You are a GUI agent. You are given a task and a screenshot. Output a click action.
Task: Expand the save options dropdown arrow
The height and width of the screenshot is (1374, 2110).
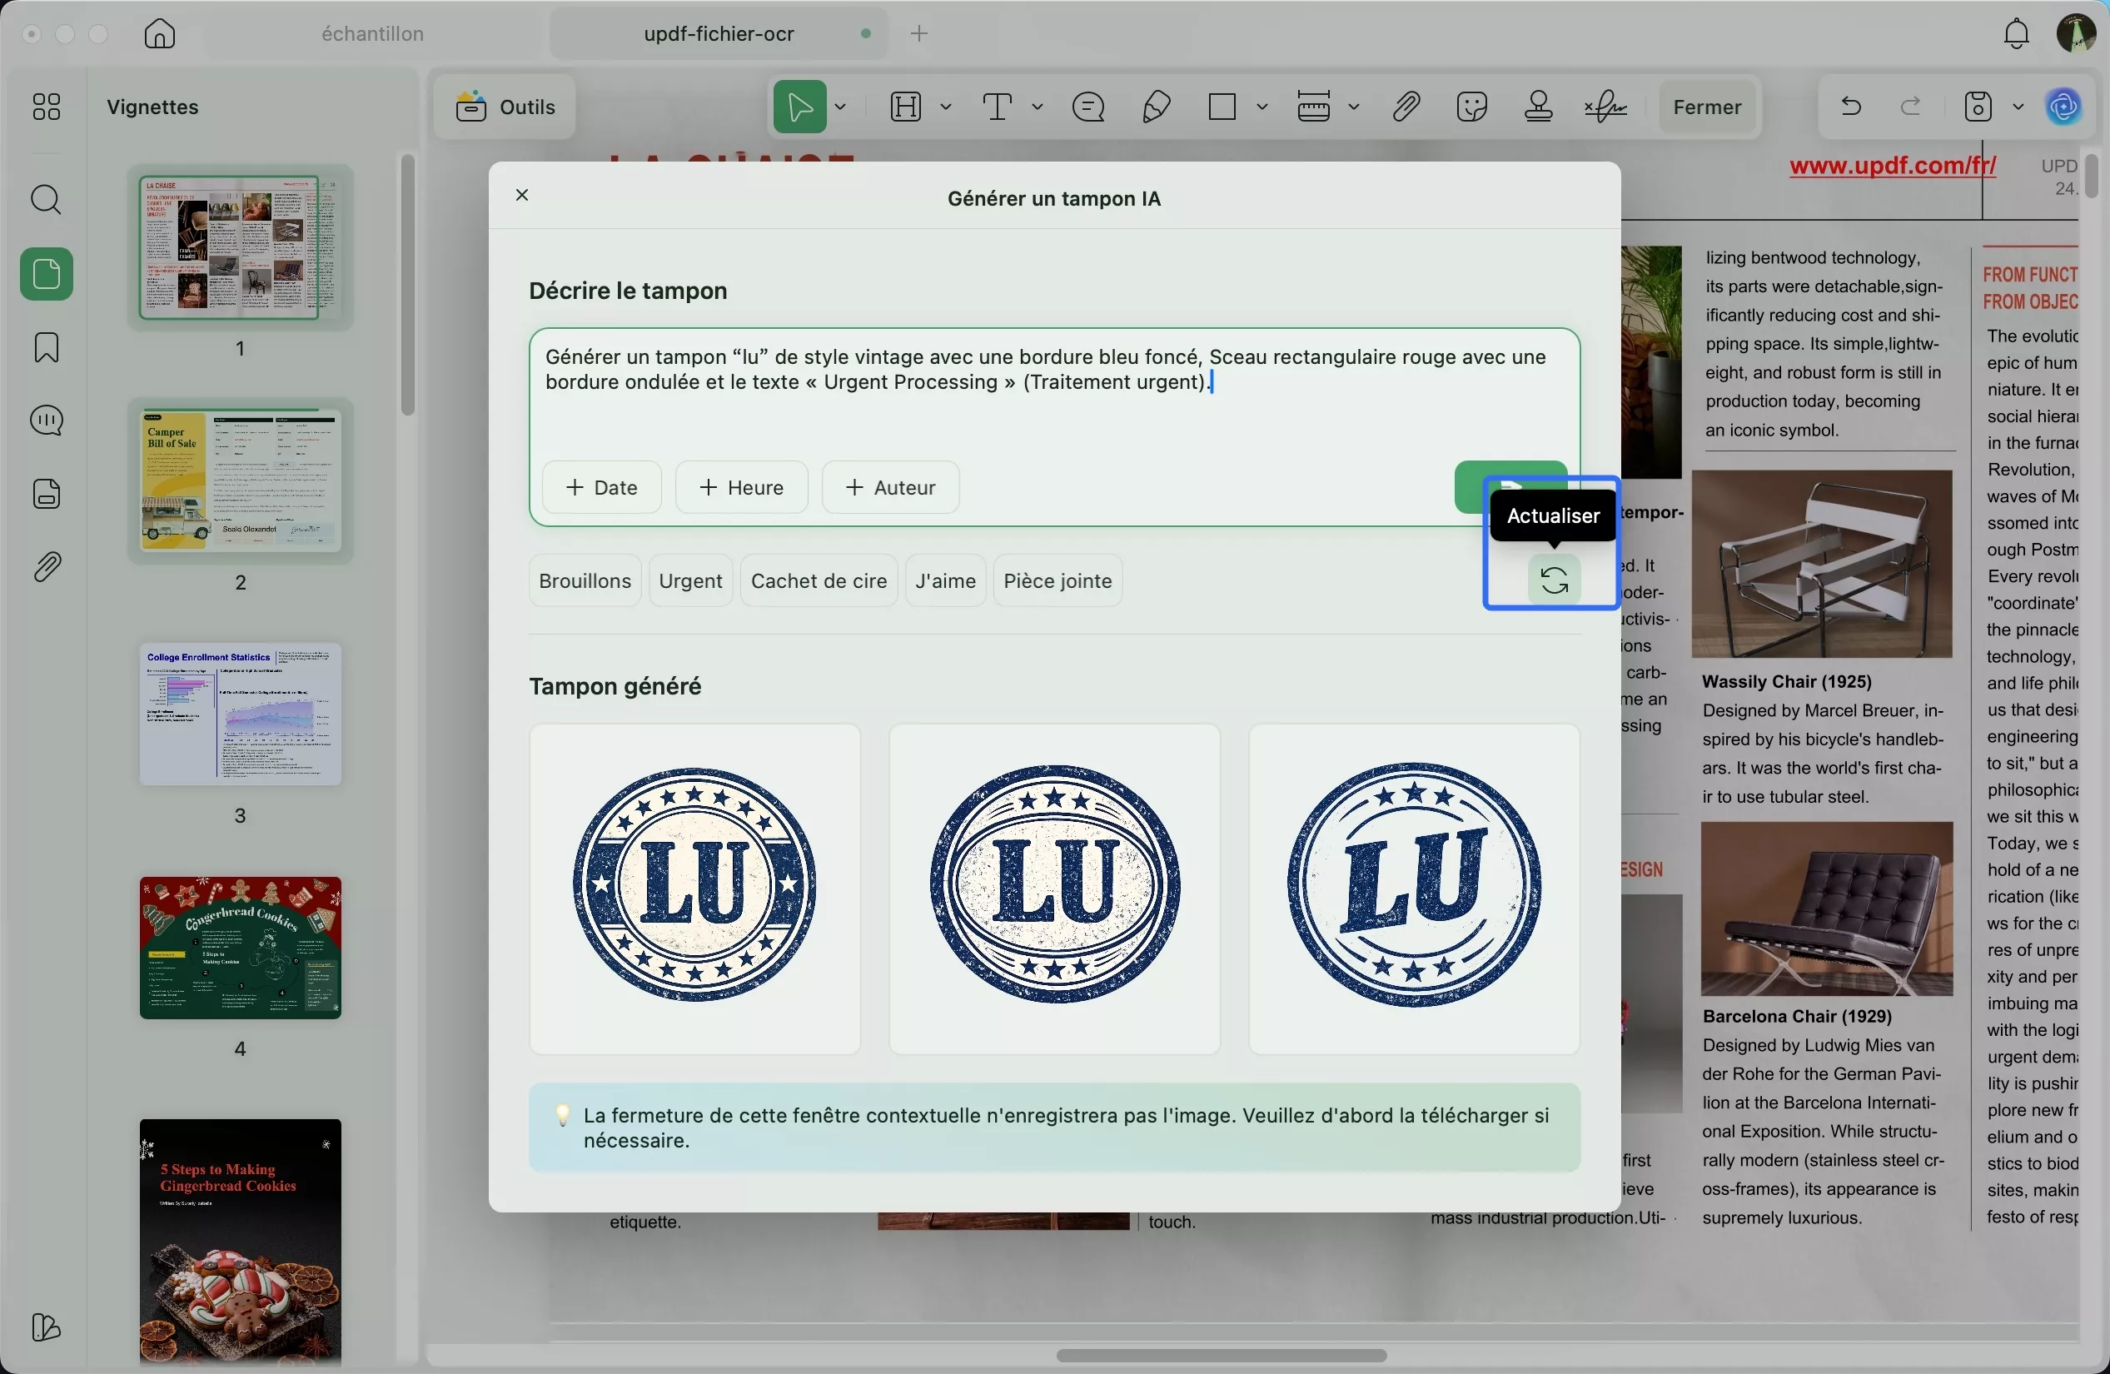pyautogui.click(x=2018, y=107)
